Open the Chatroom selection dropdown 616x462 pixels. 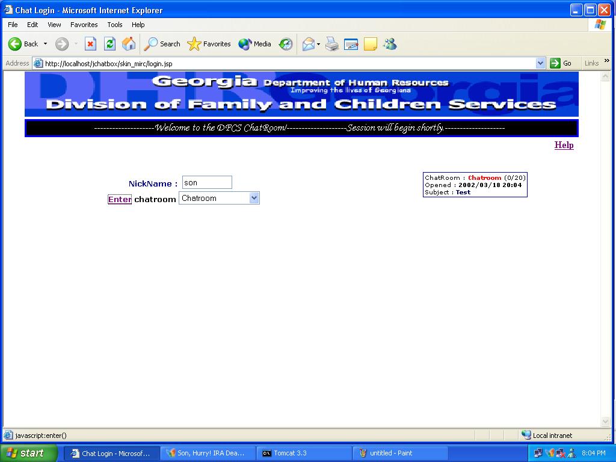click(x=219, y=198)
